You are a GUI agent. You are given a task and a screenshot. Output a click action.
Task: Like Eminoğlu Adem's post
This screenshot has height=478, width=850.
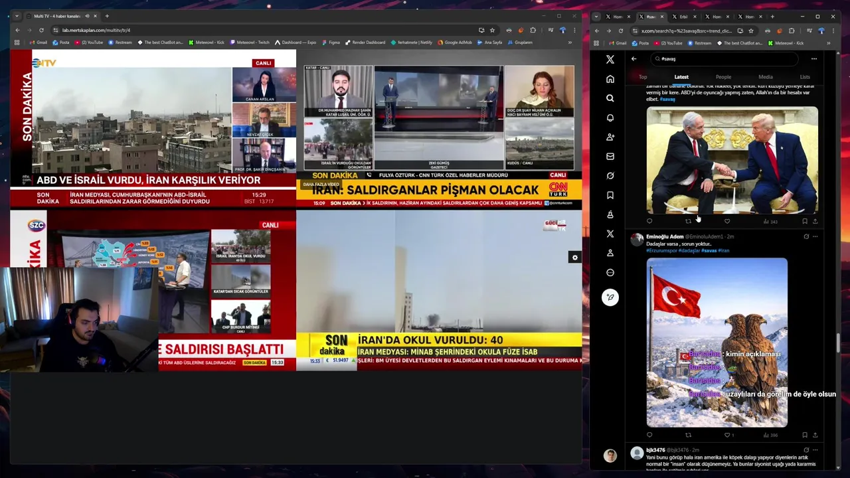click(727, 435)
